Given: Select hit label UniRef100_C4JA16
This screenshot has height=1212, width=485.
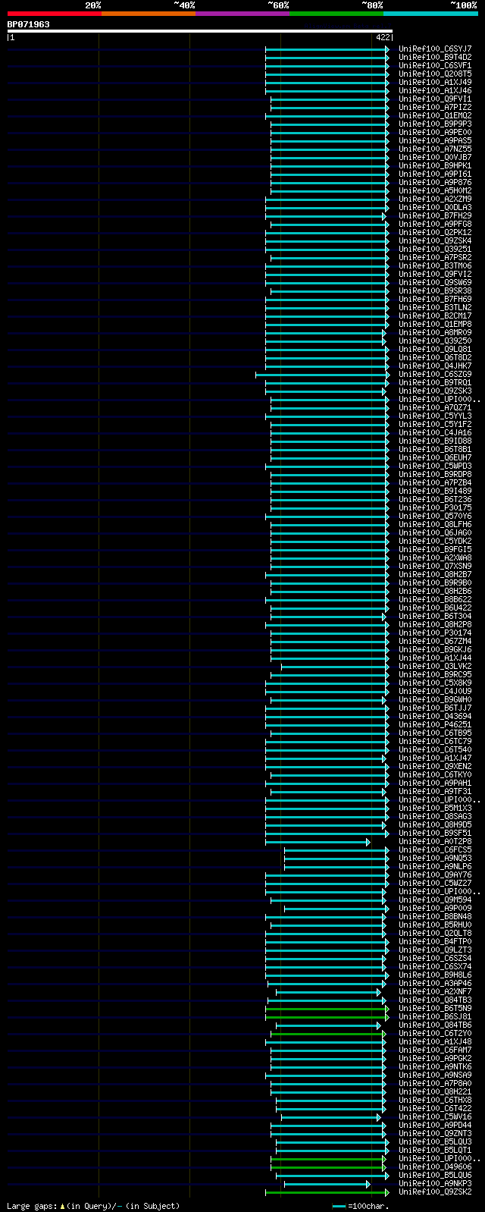Looking at the screenshot, I should point(435,432).
